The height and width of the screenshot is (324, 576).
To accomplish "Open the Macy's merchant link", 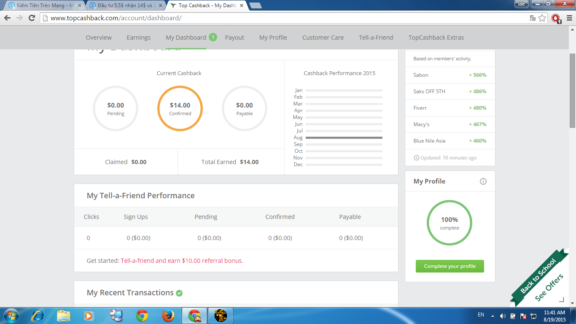I will tap(422, 124).
